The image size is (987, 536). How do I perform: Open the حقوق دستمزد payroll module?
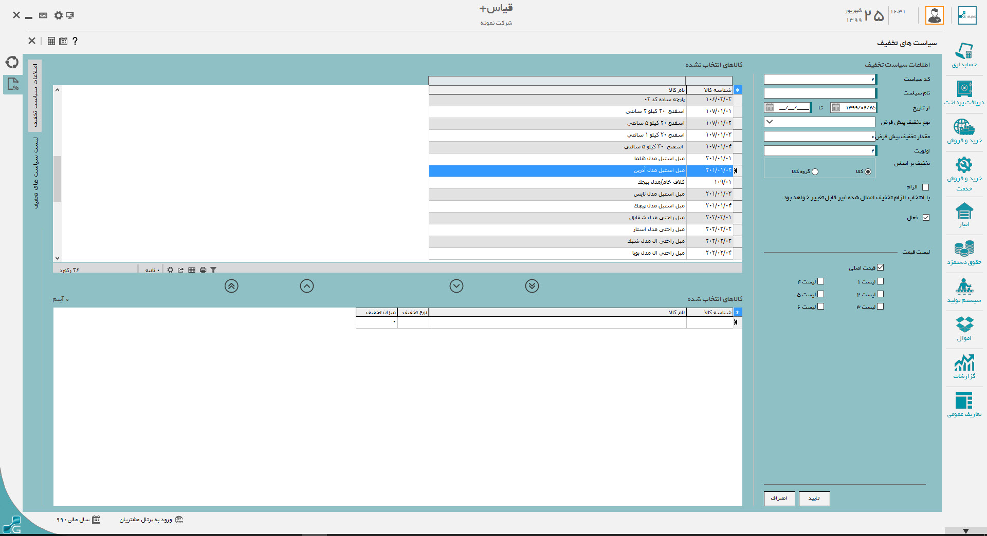click(x=964, y=253)
